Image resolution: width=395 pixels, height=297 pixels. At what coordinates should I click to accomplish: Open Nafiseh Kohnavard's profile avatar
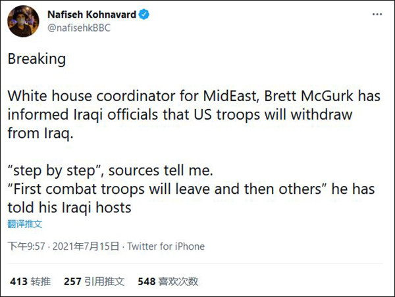[x=22, y=22]
